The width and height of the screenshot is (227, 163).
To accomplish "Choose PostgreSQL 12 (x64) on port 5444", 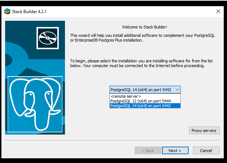I will pos(145,101).
